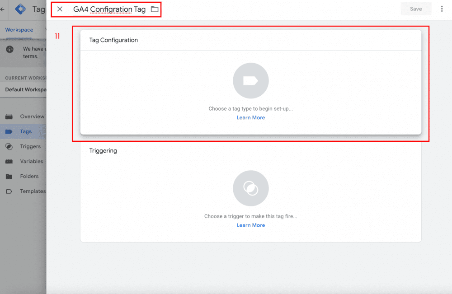Click the disabled Save button
Viewport: 452px width, 294px height.
[x=416, y=9]
